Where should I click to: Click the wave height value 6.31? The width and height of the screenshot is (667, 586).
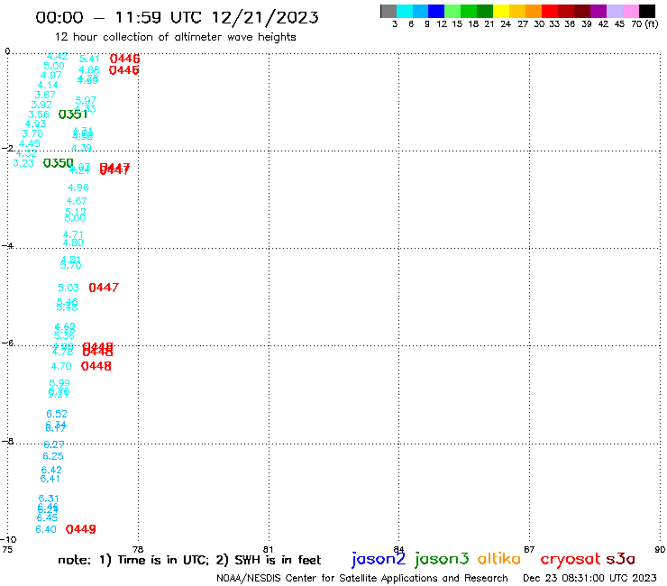[x=49, y=499]
